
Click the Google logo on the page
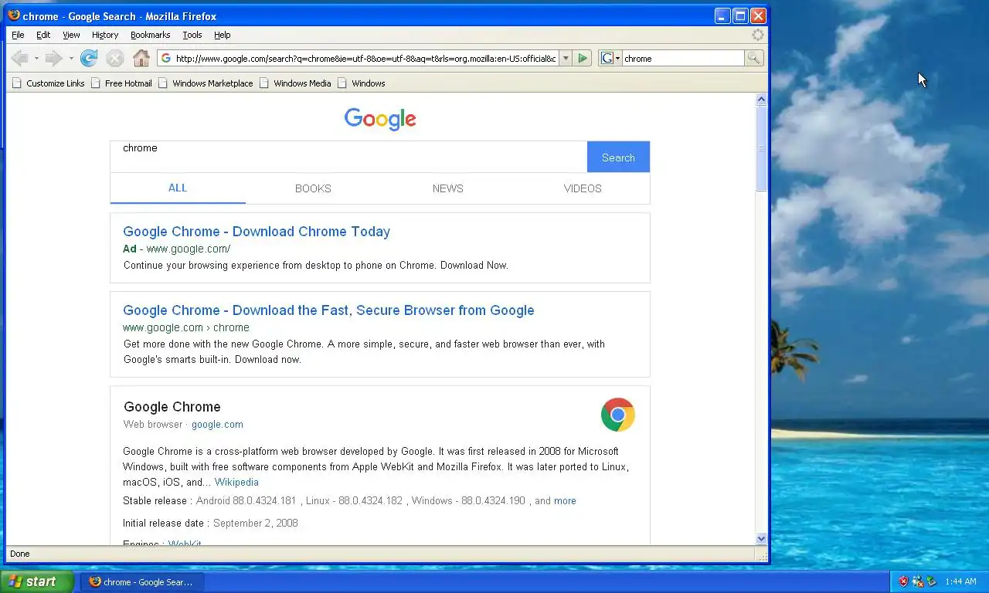(380, 119)
